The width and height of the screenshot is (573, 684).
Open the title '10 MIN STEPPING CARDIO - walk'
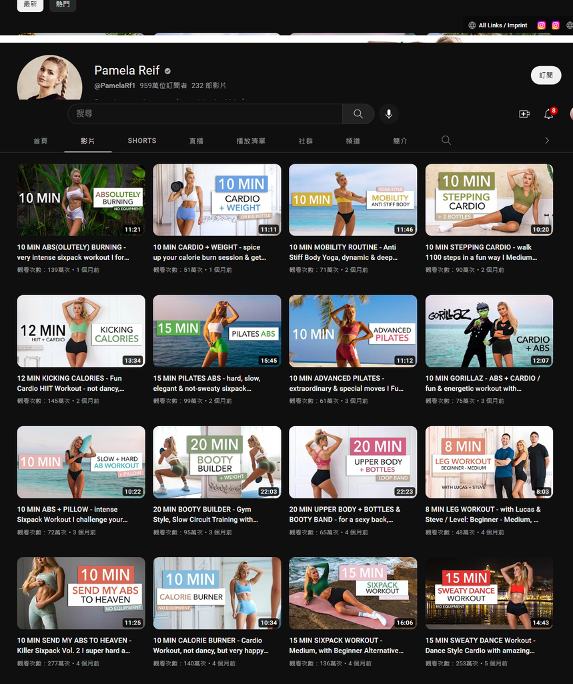(x=481, y=252)
